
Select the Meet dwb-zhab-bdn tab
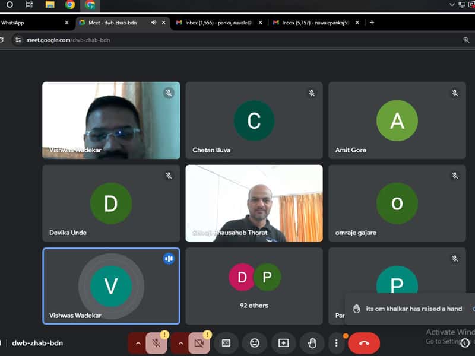click(122, 23)
